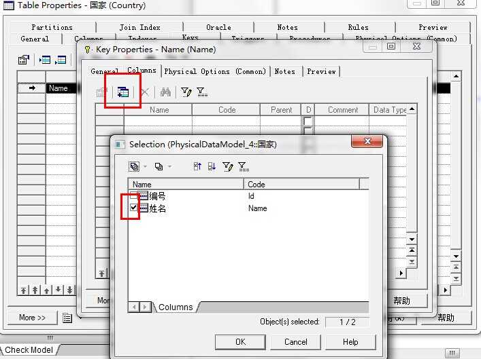
Task: Click scroll-down arrow of Table Properties list
Action: pyautogui.click(x=456, y=257)
